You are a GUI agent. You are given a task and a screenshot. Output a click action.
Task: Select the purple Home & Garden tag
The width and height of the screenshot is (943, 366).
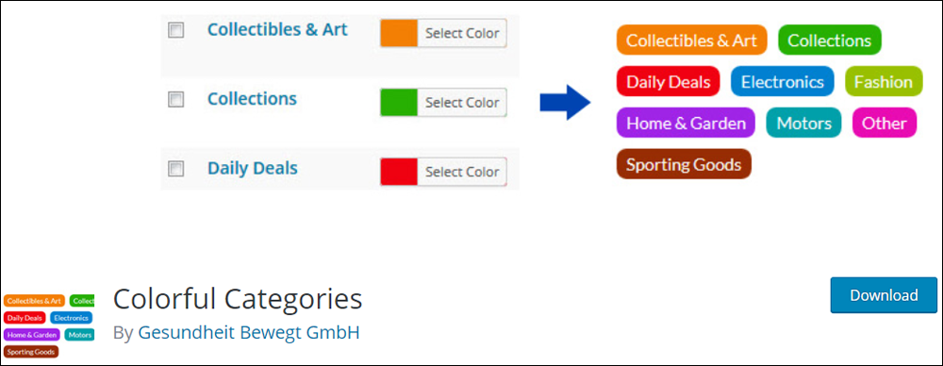coord(686,124)
